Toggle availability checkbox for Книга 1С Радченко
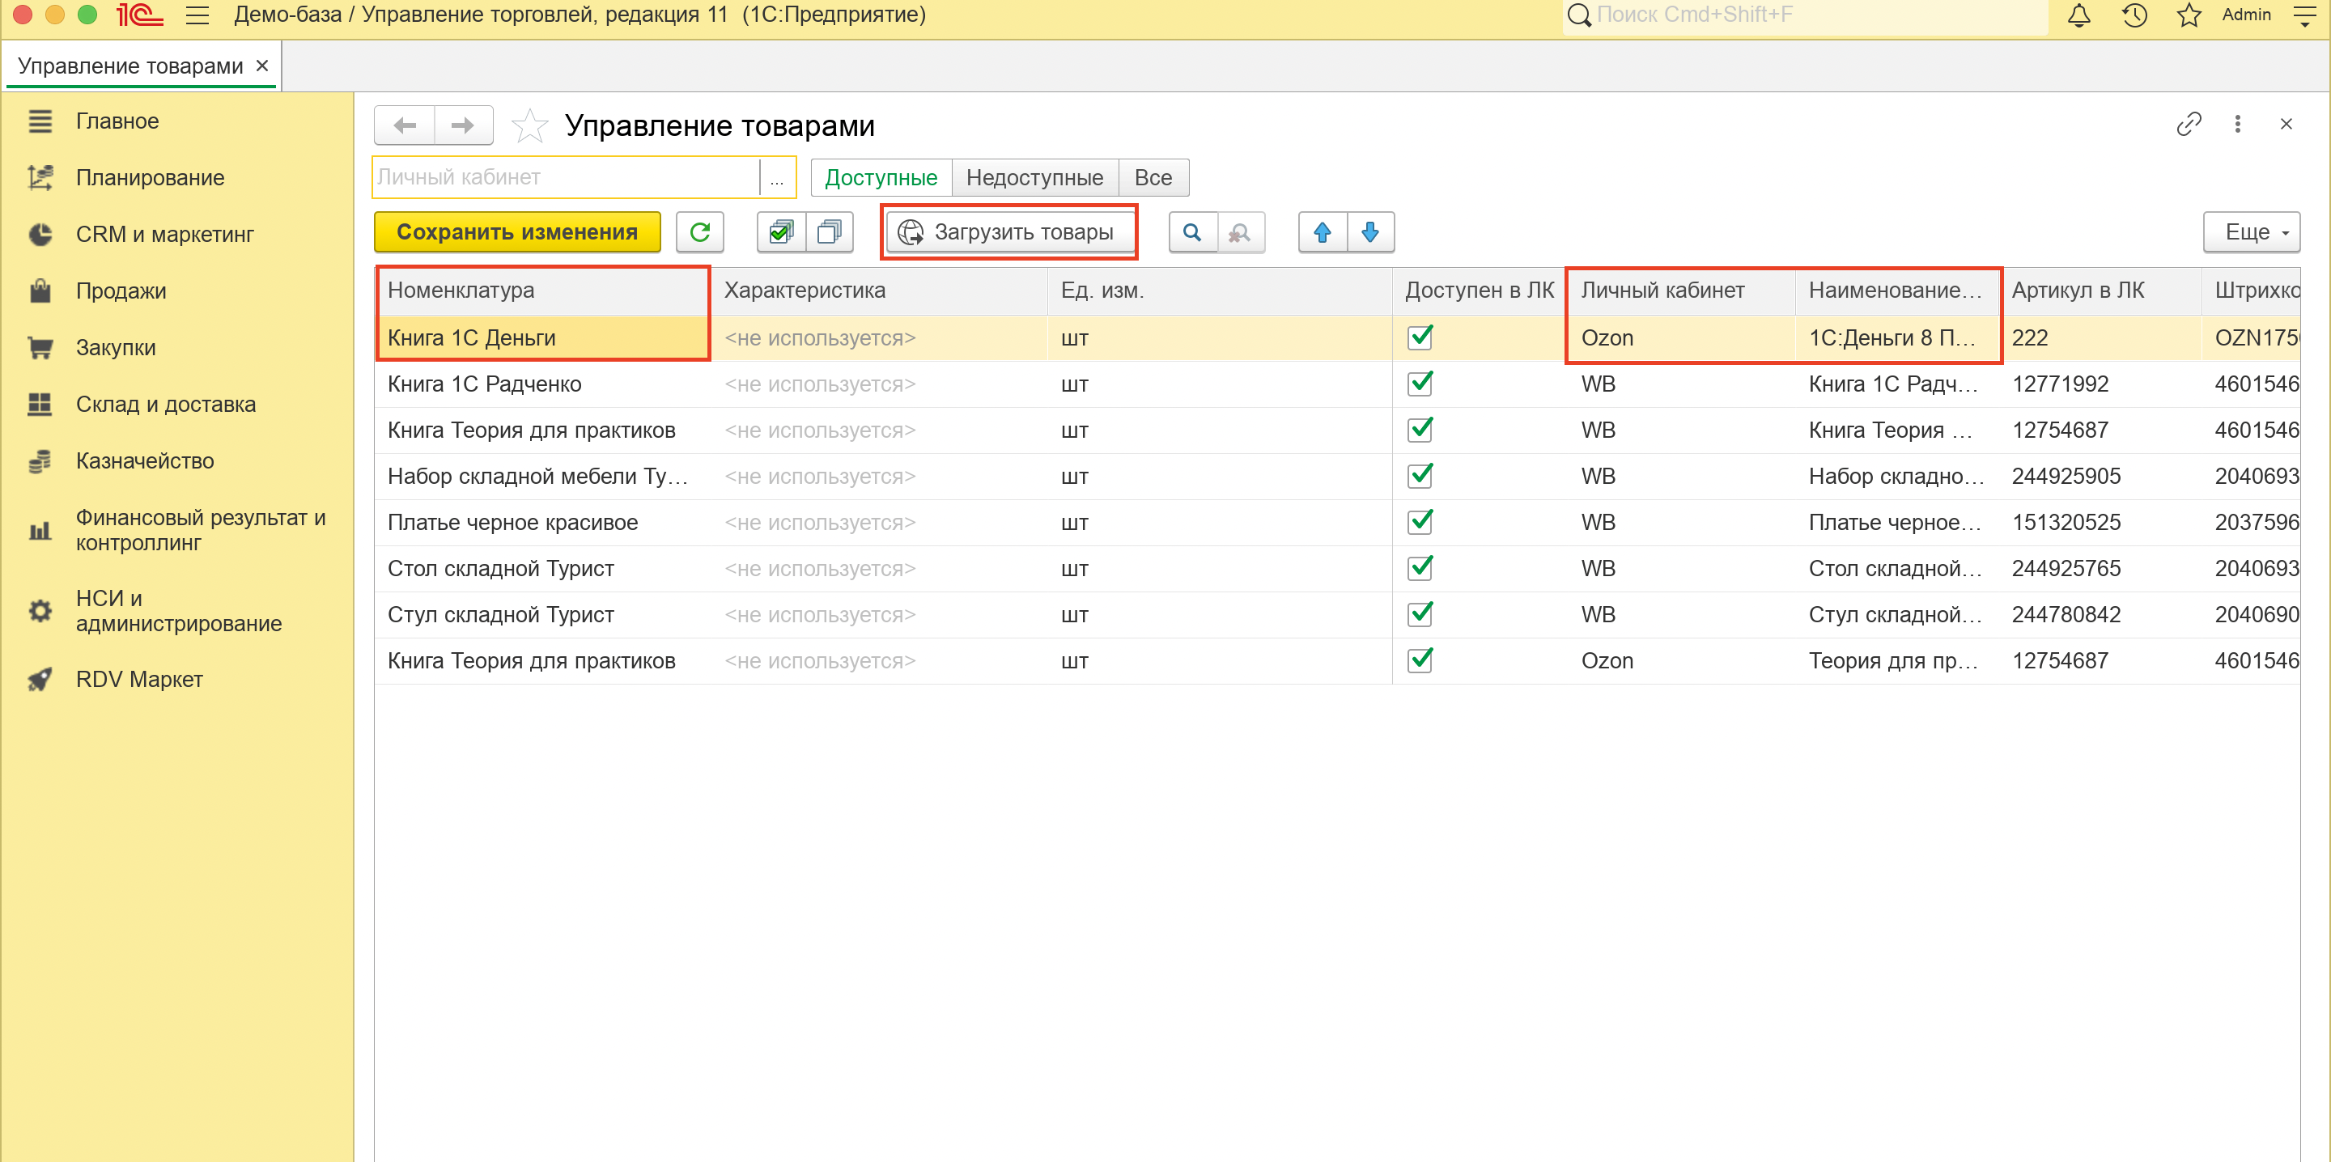Image resolution: width=2331 pixels, height=1162 pixels. (1420, 384)
